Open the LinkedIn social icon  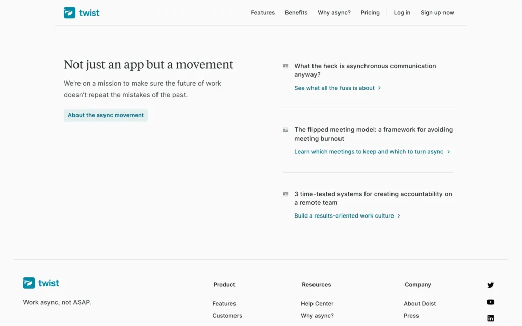click(x=491, y=318)
